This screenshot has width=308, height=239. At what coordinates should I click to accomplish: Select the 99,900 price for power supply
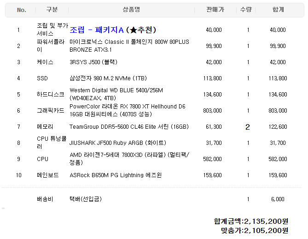click(214, 46)
